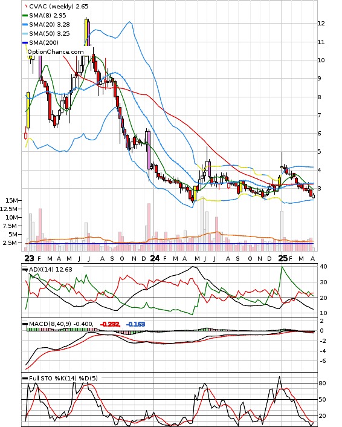
Task: Click the Full STO %K(14) %D(5) label
Action: pyautogui.click(x=63, y=378)
